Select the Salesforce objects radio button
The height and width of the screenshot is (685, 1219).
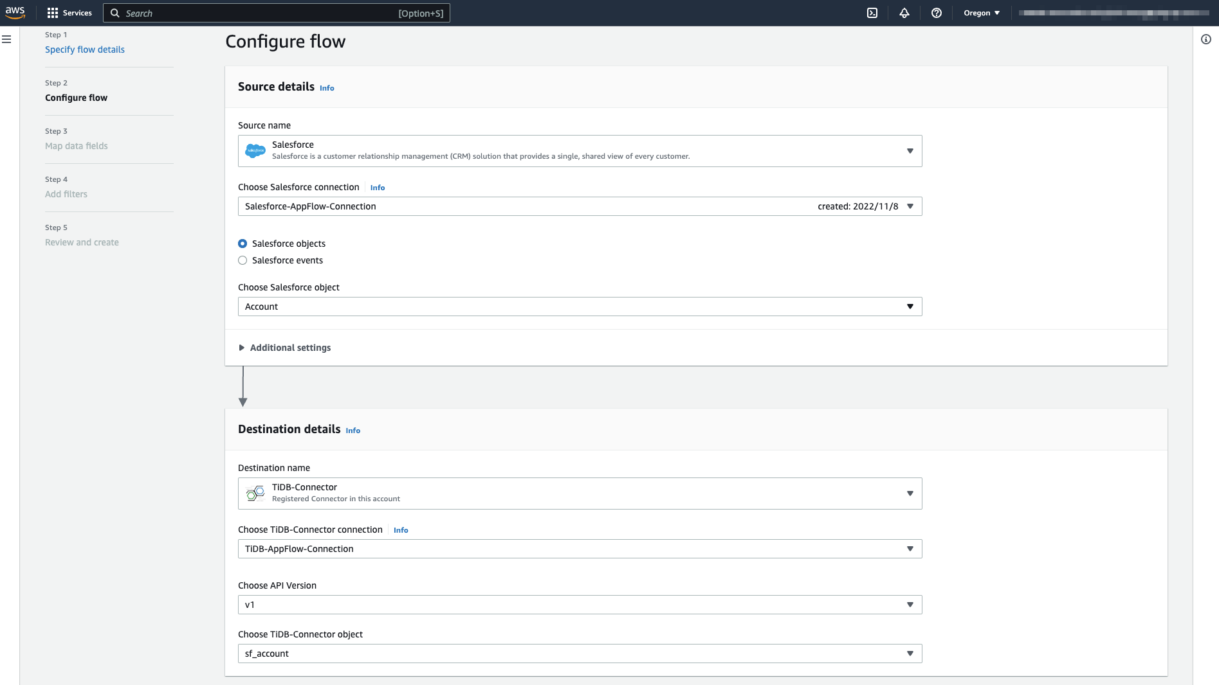pos(243,244)
